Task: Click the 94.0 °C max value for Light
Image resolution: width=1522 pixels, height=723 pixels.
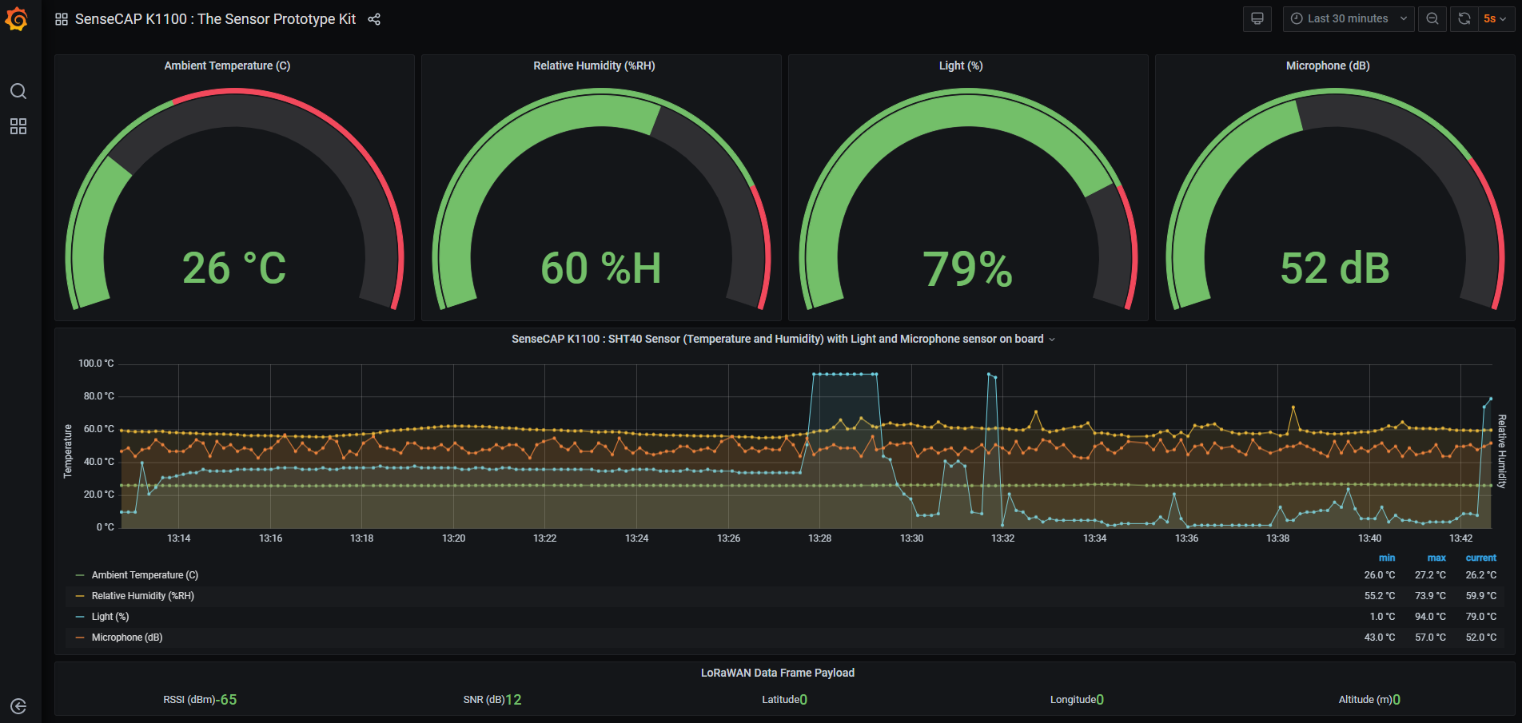Action: click(x=1430, y=617)
